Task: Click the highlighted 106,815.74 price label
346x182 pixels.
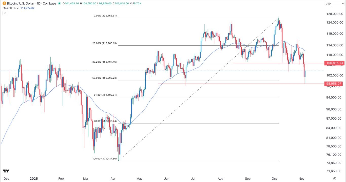Action: [334, 63]
